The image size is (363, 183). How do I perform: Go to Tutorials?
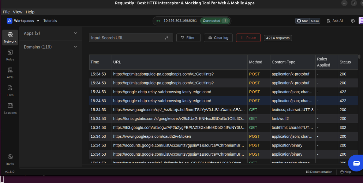coord(50,21)
